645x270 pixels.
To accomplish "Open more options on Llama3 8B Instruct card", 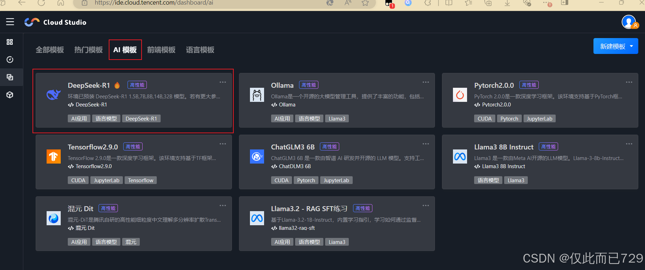I will [x=629, y=144].
